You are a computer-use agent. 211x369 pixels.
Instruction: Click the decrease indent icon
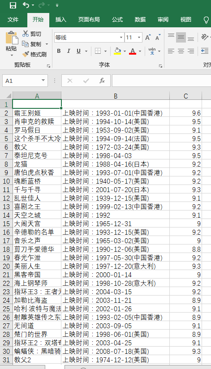[x=205, y=51]
